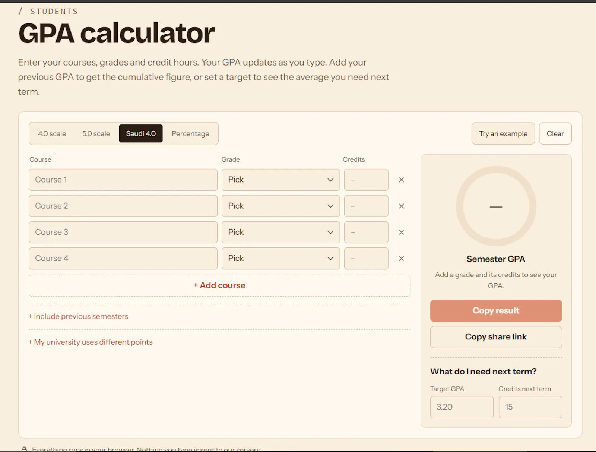This screenshot has width=596, height=452.
Task: Focus the Course 3 name field
Action: click(x=123, y=232)
